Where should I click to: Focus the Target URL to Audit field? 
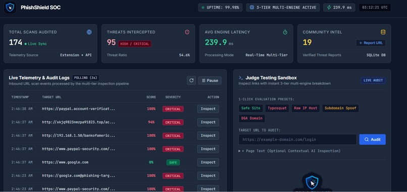pos(297,140)
